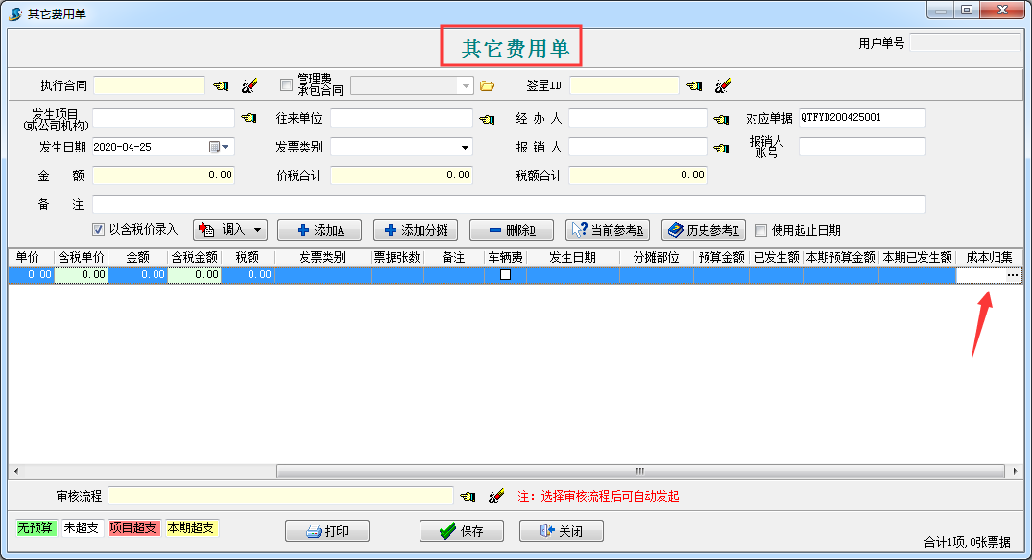Click the 添加分摊 button

416,230
